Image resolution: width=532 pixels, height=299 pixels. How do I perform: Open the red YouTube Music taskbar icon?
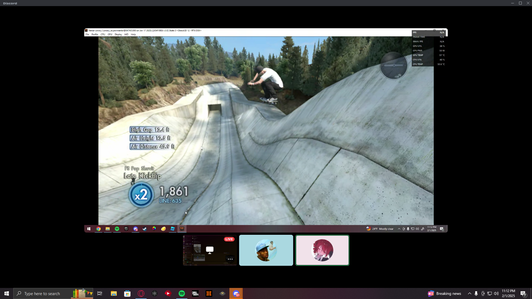point(168,293)
